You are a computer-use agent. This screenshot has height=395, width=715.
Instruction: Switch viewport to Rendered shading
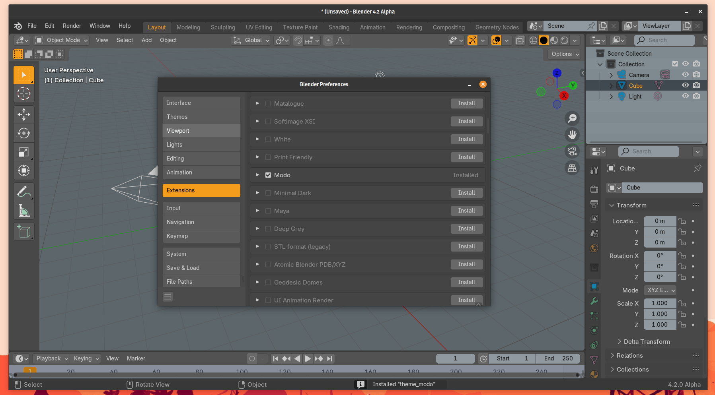[x=565, y=40]
